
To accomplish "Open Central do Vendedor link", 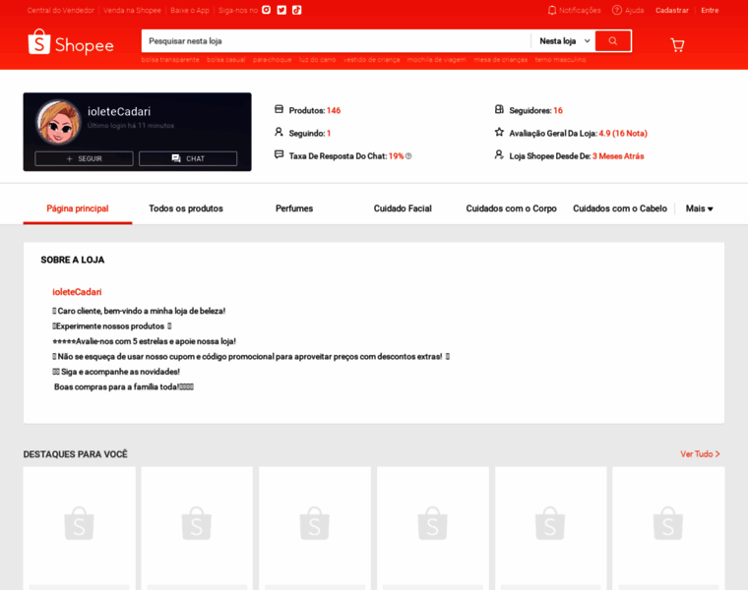I will 61,11.
